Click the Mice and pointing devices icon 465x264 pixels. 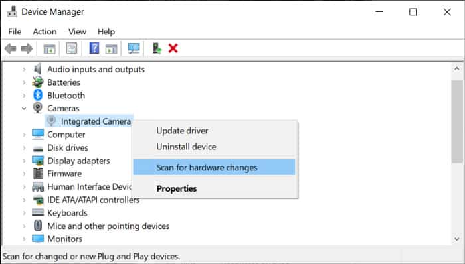click(x=38, y=226)
